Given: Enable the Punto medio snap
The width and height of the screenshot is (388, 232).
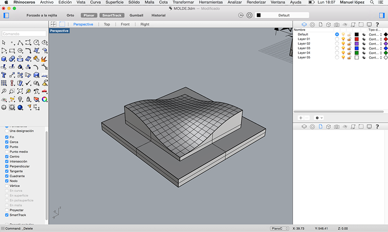Looking at the screenshot, I should click(x=7, y=152).
